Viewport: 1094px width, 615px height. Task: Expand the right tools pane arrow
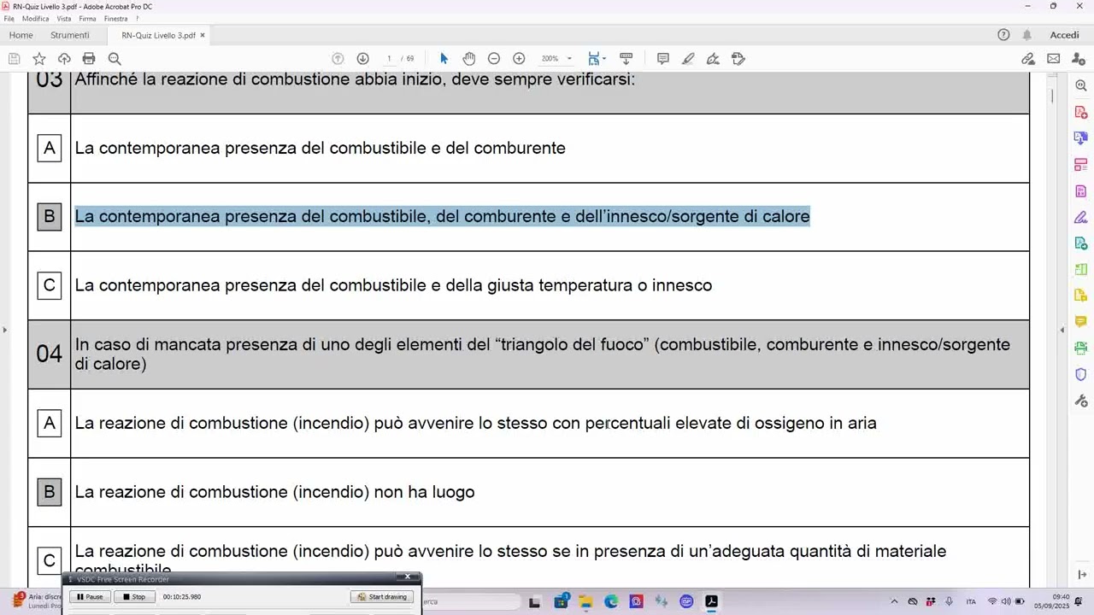(1062, 329)
